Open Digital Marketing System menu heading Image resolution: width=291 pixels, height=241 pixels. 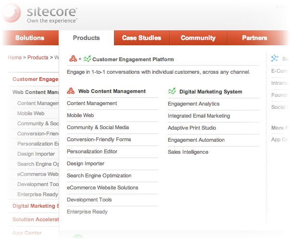pos(211,92)
